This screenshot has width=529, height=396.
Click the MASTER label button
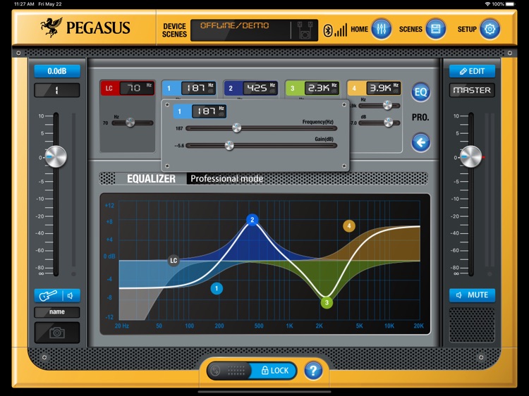pos(472,90)
